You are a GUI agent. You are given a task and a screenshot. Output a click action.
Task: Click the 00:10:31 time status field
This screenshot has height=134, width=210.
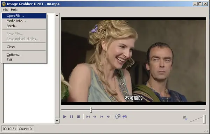[x=9, y=129]
